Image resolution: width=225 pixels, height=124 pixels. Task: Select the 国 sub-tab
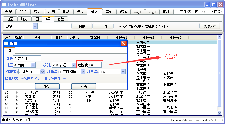(x=37, y=19)
